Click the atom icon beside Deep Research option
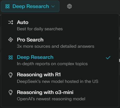The height and width of the screenshot is (108, 120). 11,57
